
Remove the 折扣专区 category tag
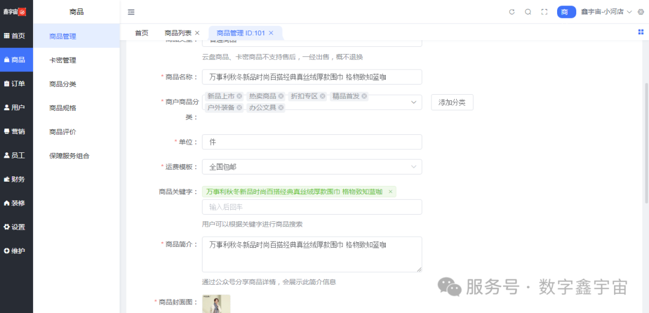coord(323,96)
